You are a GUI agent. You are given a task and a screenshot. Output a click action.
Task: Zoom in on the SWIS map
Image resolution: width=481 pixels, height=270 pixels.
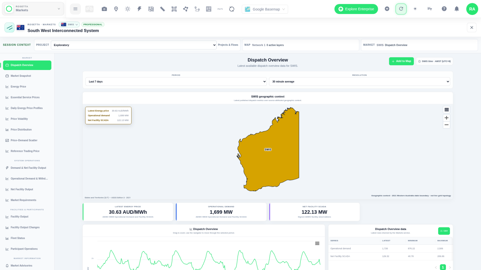(447, 118)
